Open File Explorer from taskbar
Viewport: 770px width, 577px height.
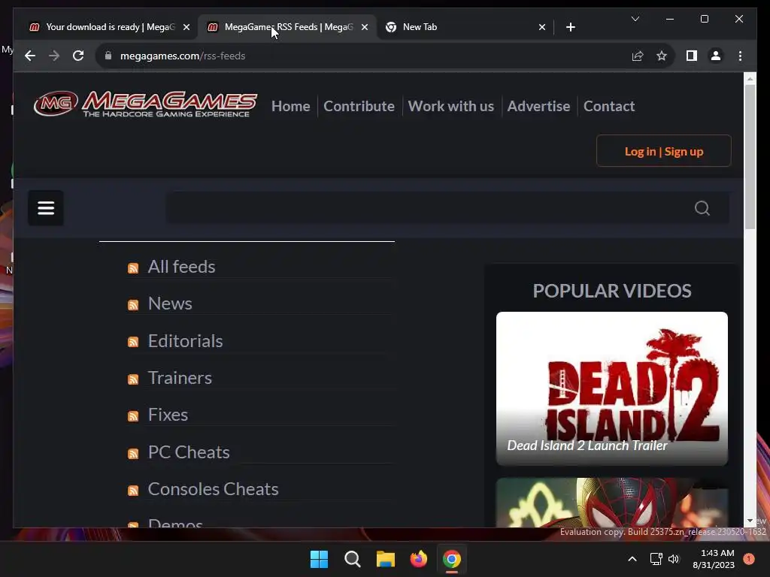[386, 559]
